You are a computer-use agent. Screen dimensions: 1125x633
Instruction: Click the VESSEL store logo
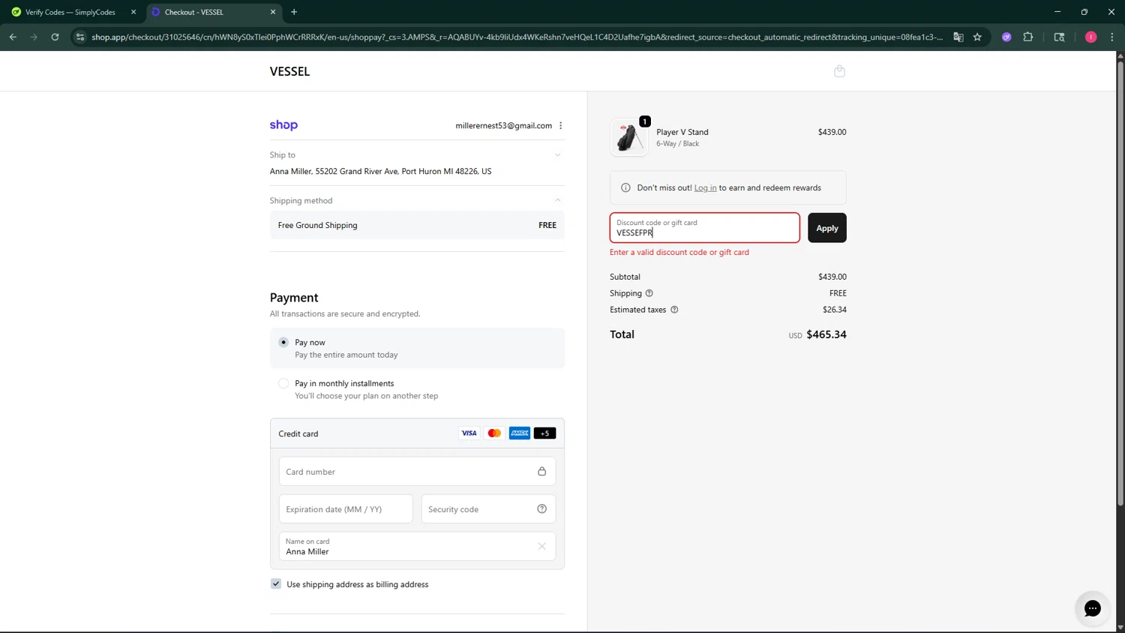(289, 71)
